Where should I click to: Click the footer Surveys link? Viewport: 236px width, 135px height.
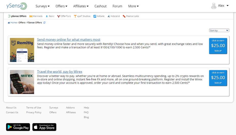[54, 108]
